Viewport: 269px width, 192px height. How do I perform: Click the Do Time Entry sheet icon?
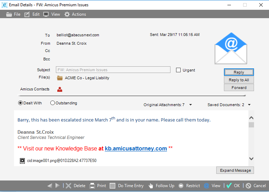[x=112, y=186]
